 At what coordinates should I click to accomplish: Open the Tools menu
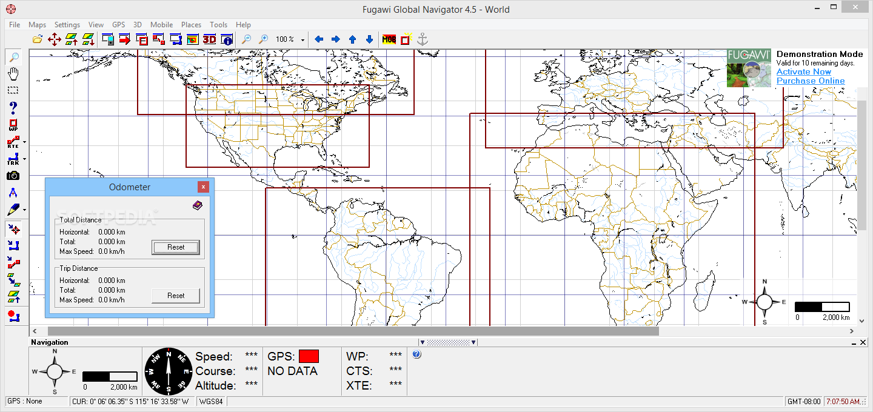click(218, 25)
